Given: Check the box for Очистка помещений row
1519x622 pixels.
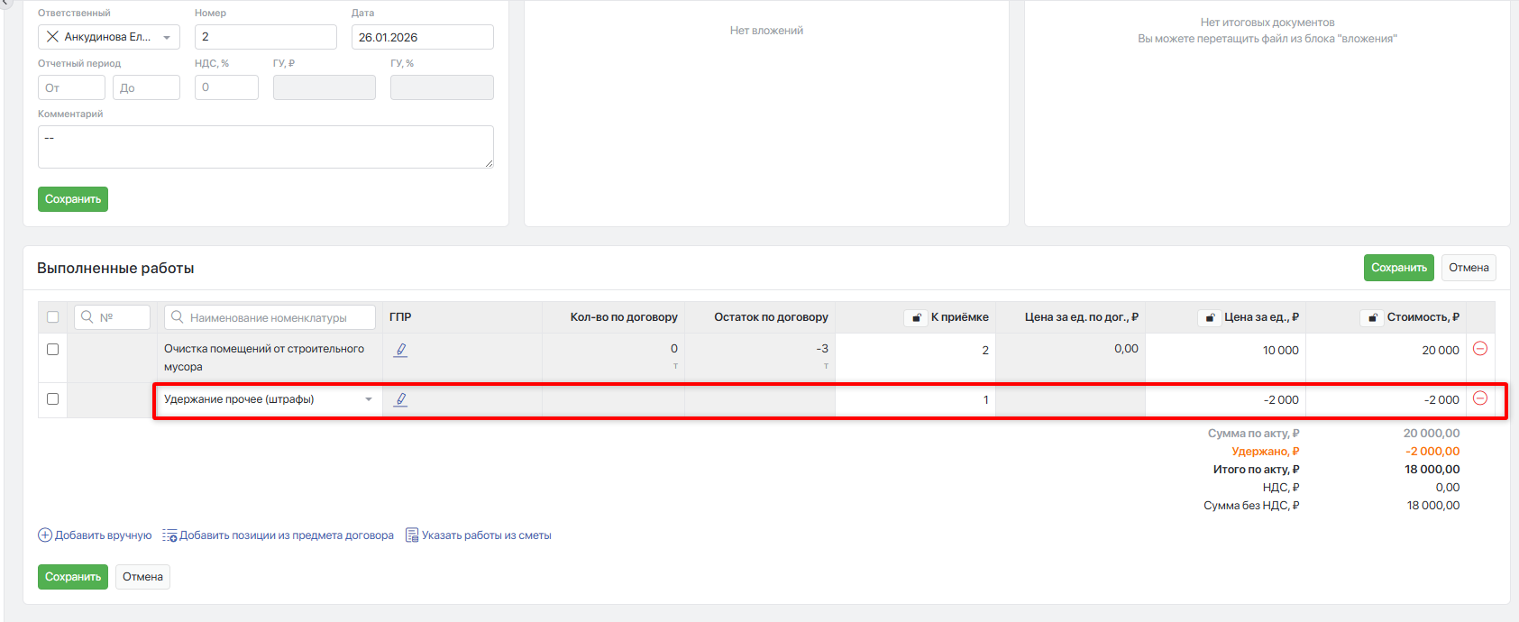Looking at the screenshot, I should (52, 350).
